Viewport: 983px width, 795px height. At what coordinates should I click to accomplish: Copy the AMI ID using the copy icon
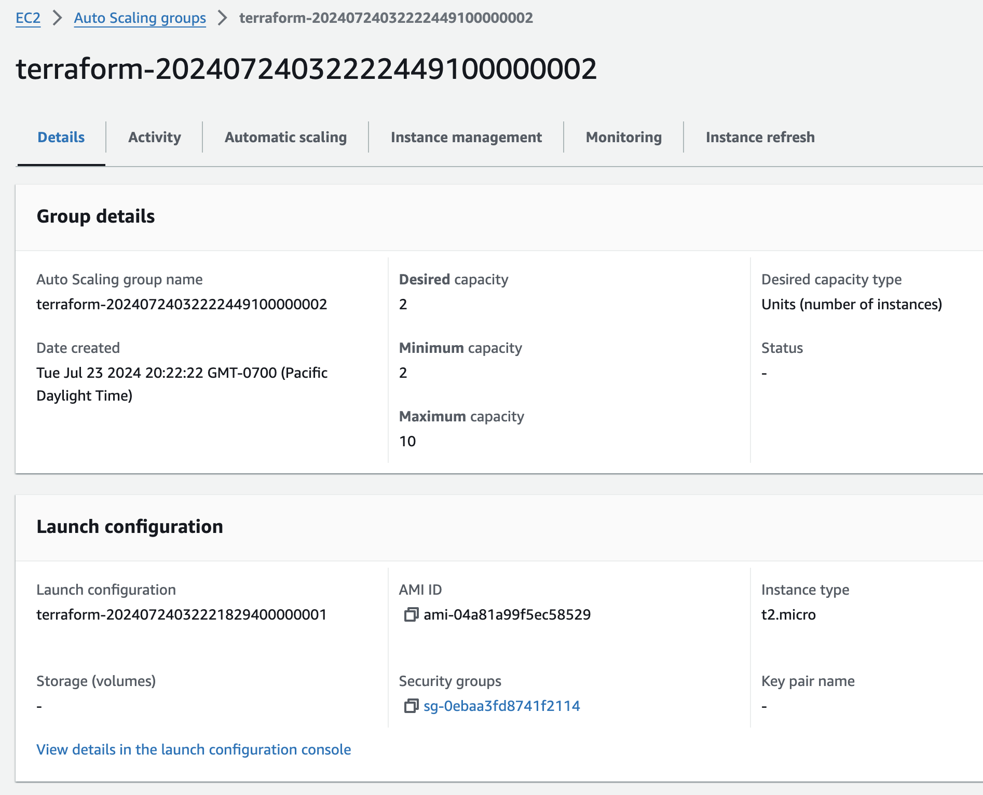tap(411, 615)
